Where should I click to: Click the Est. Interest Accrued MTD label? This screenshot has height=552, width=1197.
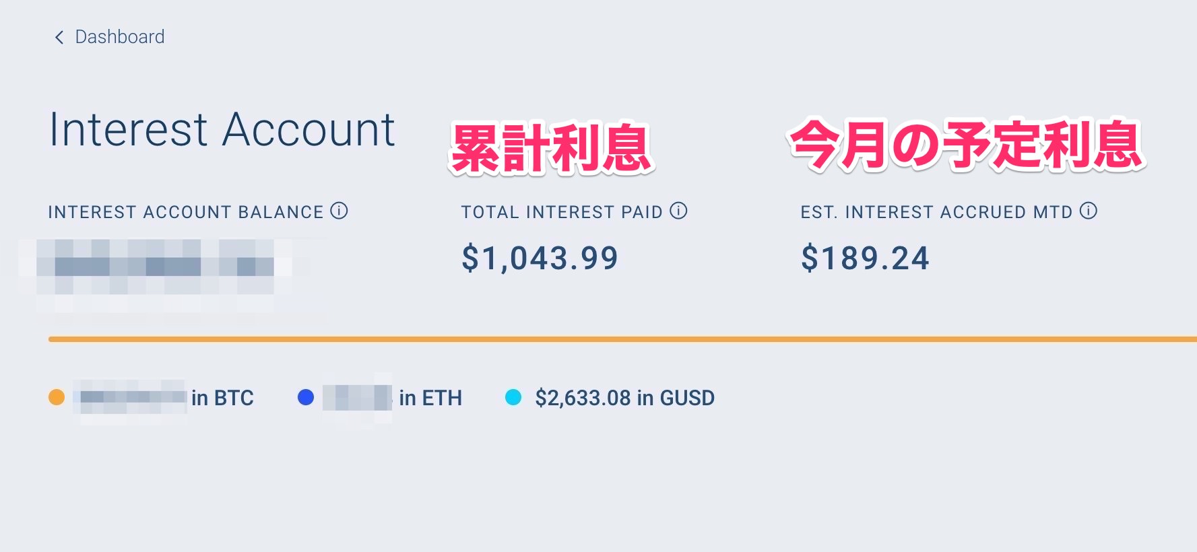(x=936, y=212)
